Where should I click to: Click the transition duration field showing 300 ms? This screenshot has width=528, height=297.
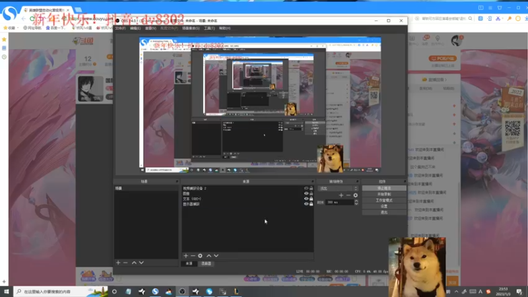coord(339,203)
